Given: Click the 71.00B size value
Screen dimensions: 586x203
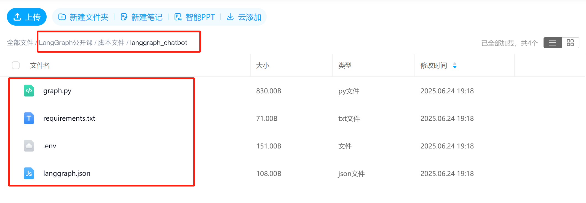Looking at the screenshot, I should pos(267,118).
